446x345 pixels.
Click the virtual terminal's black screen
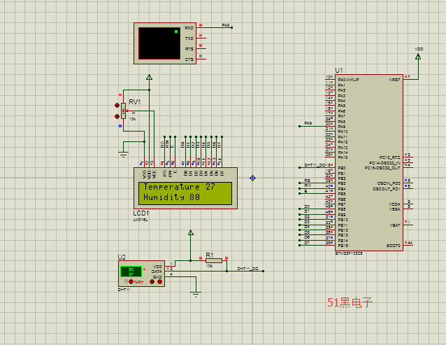pyautogui.click(x=159, y=43)
